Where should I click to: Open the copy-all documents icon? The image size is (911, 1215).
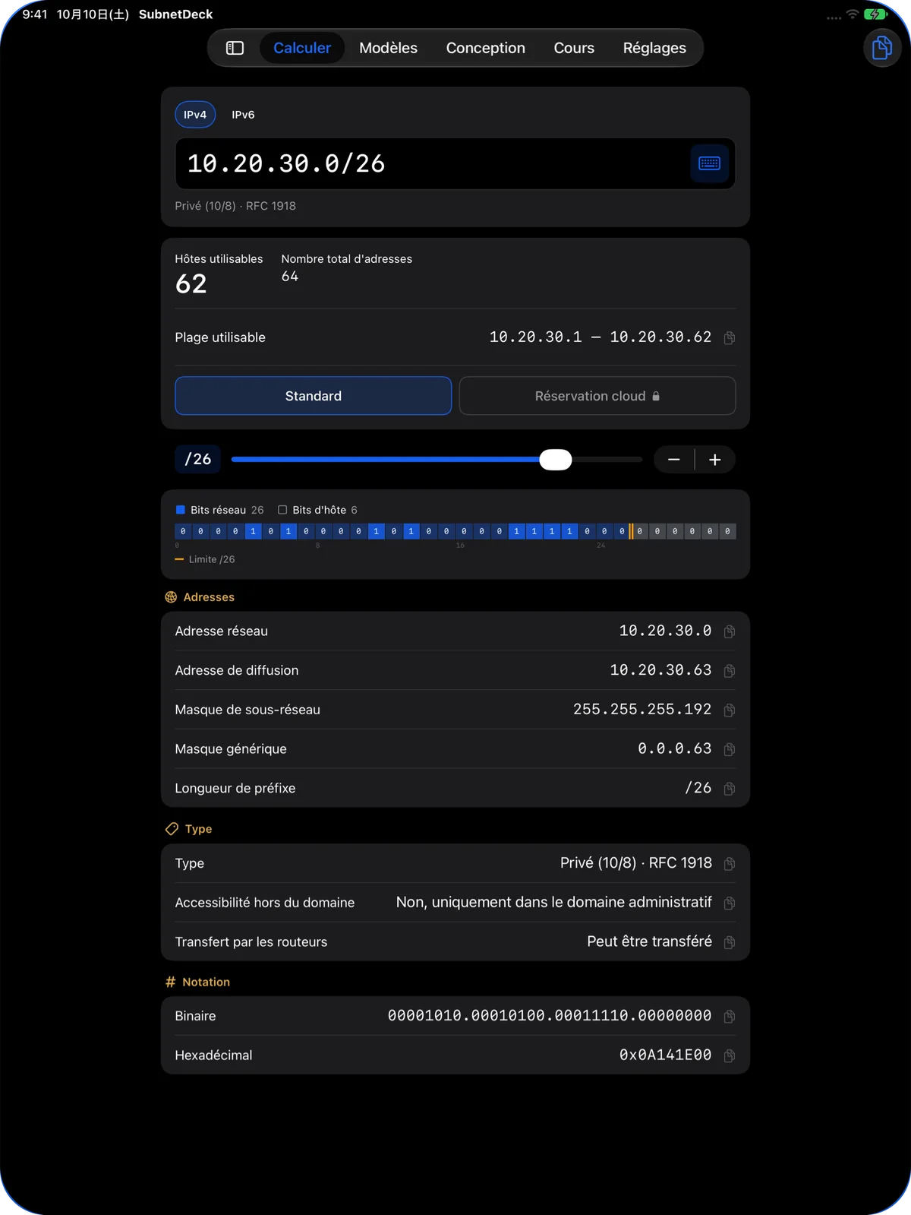[882, 48]
